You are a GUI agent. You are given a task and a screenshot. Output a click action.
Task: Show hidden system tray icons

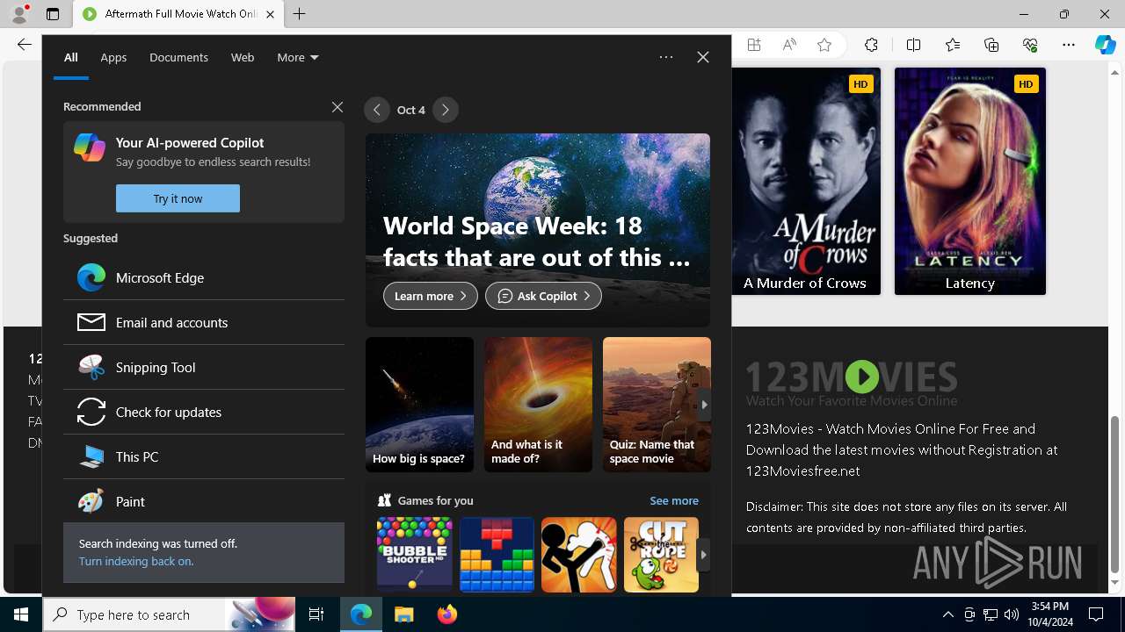947,614
